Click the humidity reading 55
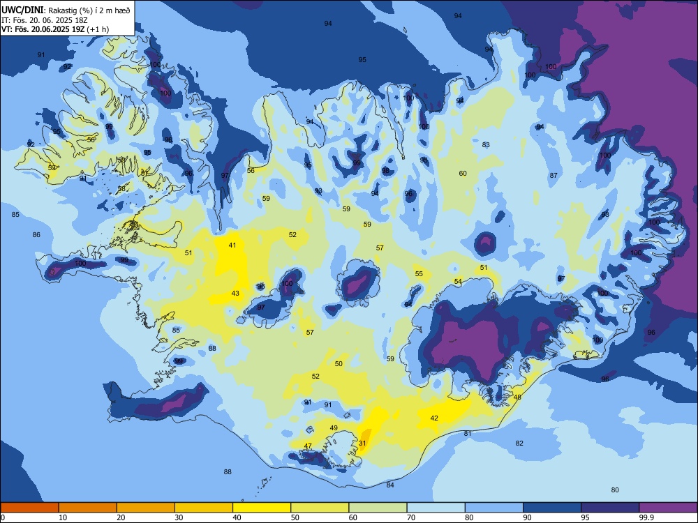Image resolution: width=698 pixels, height=523 pixels. pyautogui.click(x=419, y=273)
